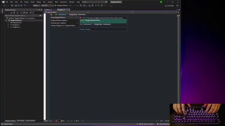Click Start Without Debugging outline arrow

pos(71,6)
